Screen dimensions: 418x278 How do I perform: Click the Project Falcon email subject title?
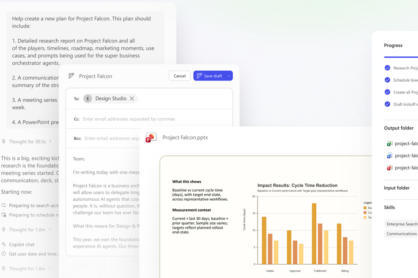tap(96, 76)
